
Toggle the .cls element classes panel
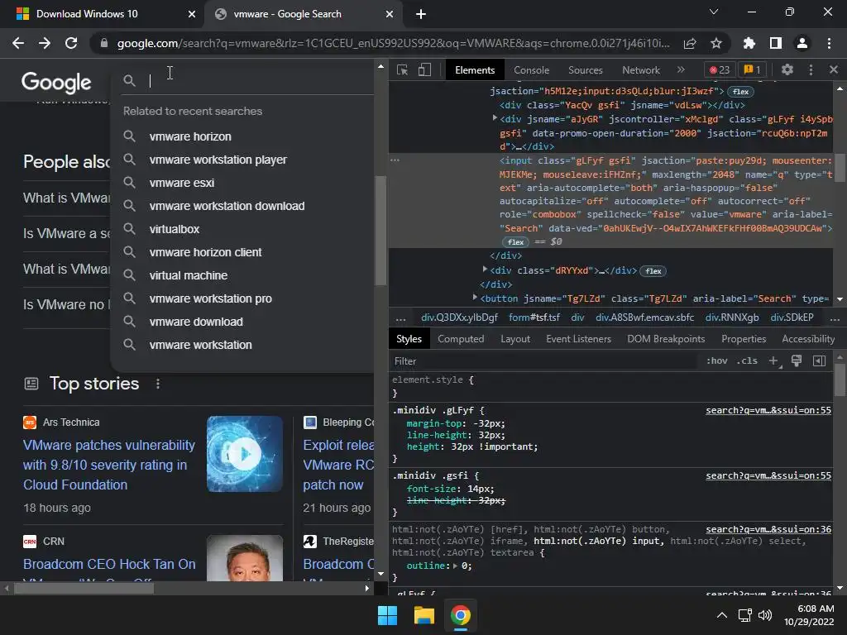click(x=747, y=360)
